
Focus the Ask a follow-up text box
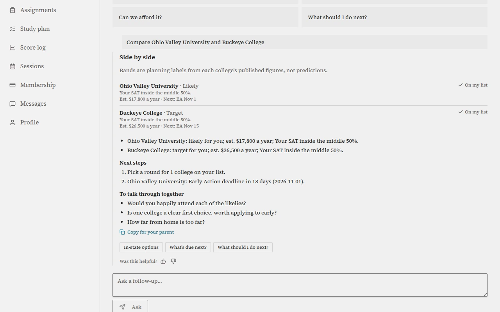[x=300, y=285]
